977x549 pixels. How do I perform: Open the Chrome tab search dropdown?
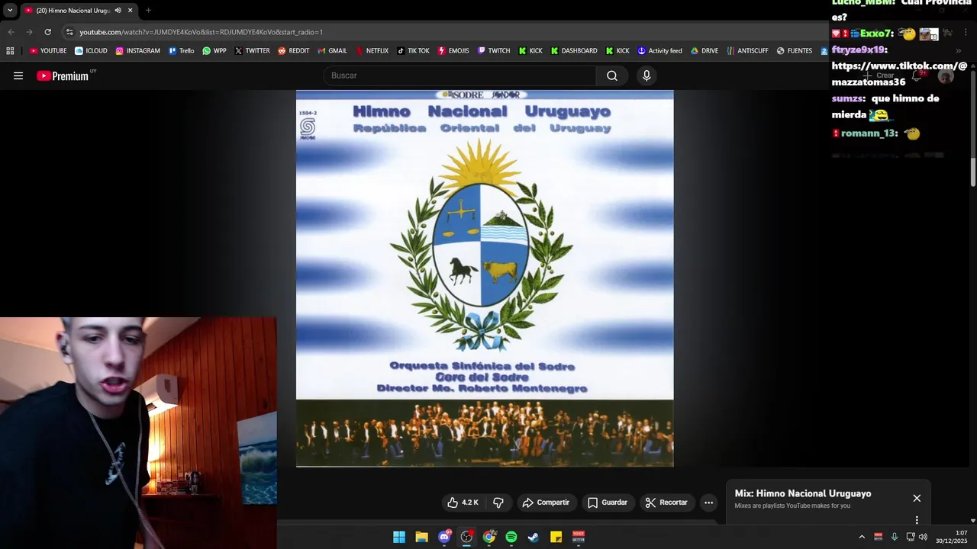click(10, 11)
